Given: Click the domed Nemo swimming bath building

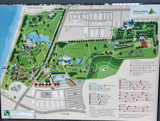Looking at the screenshot, I should (x=16, y=88).
